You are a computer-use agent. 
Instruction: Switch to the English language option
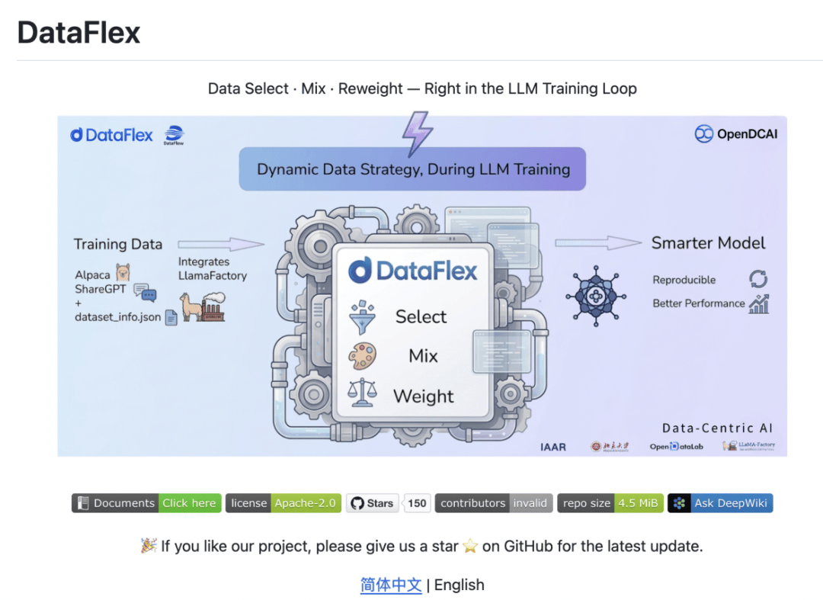458,585
